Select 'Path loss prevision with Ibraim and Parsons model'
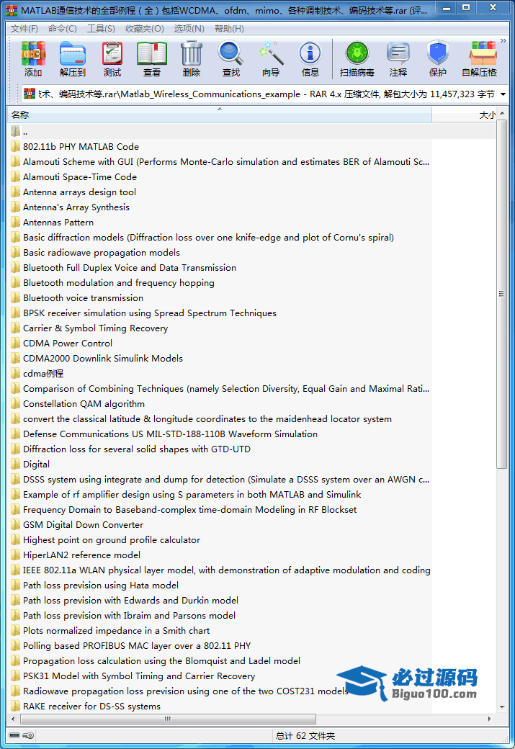The image size is (515, 749). click(129, 616)
